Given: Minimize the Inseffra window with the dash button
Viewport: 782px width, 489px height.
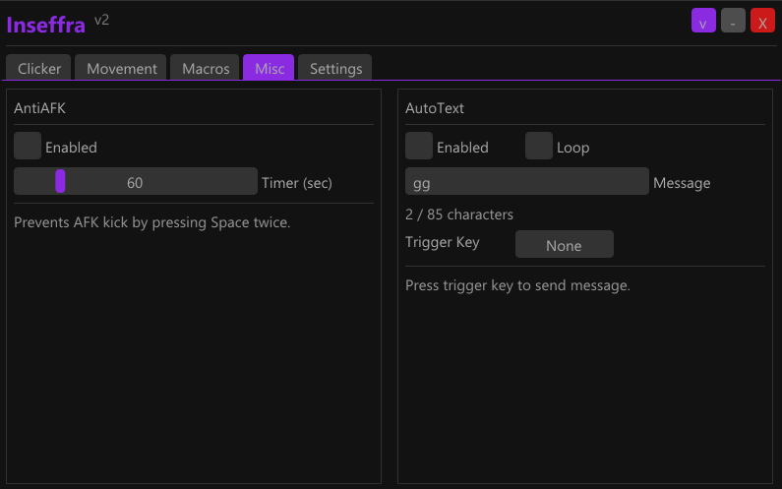Looking at the screenshot, I should pyautogui.click(x=733, y=21).
